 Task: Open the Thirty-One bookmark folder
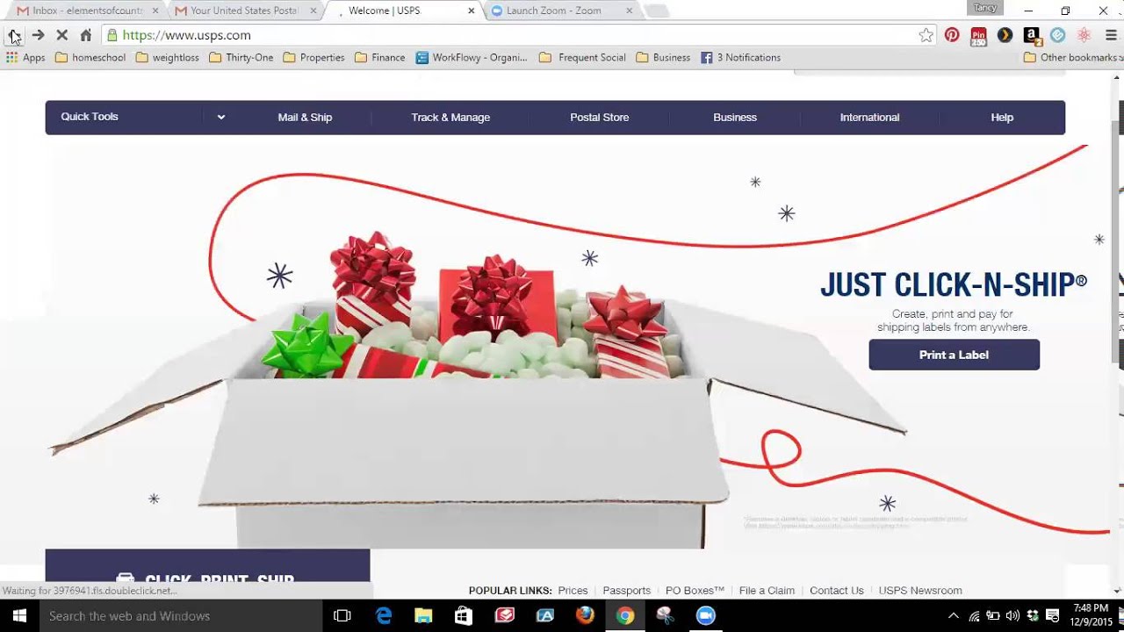point(241,57)
